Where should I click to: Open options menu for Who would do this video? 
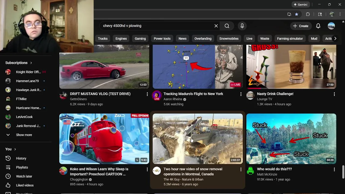(334, 169)
